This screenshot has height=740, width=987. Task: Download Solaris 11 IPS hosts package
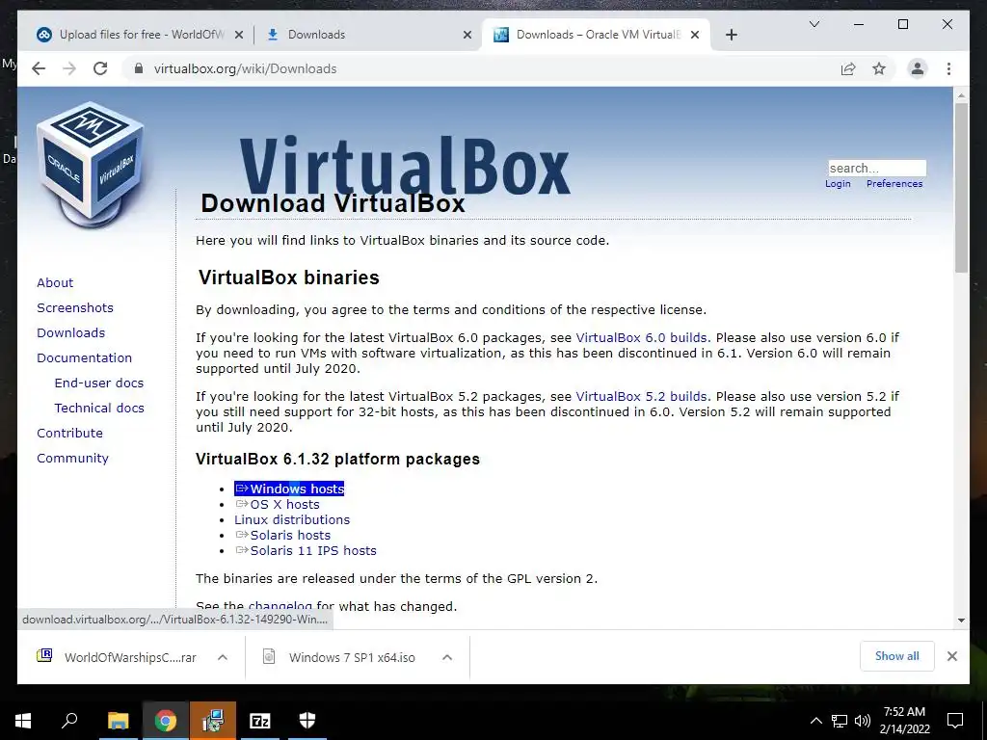(306, 550)
